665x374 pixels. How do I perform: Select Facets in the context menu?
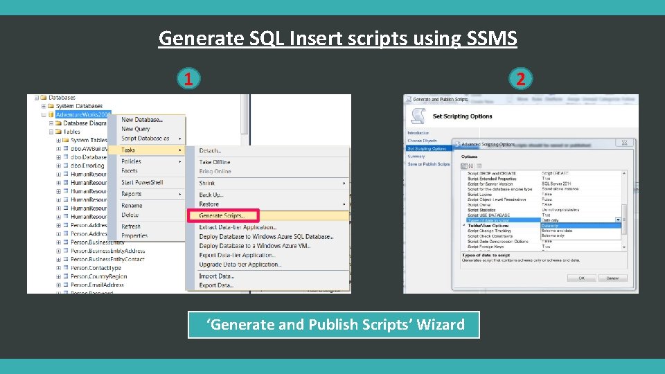130,171
